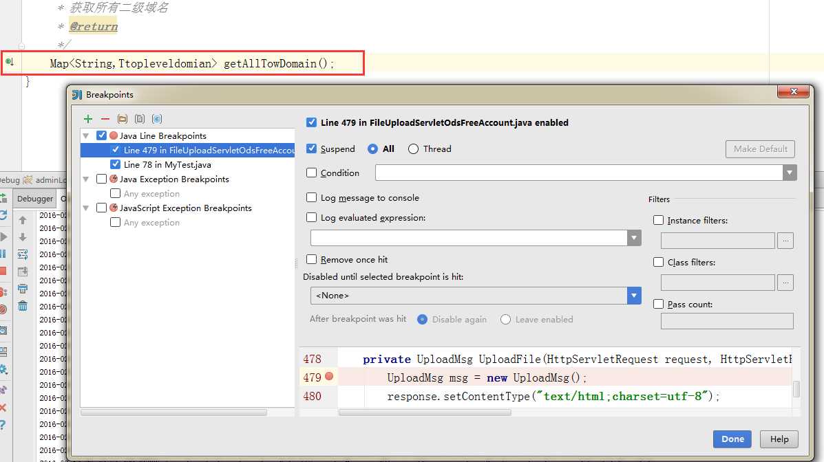Group breakpoints by package icon
This screenshot has height=462, width=824.
tap(123, 119)
